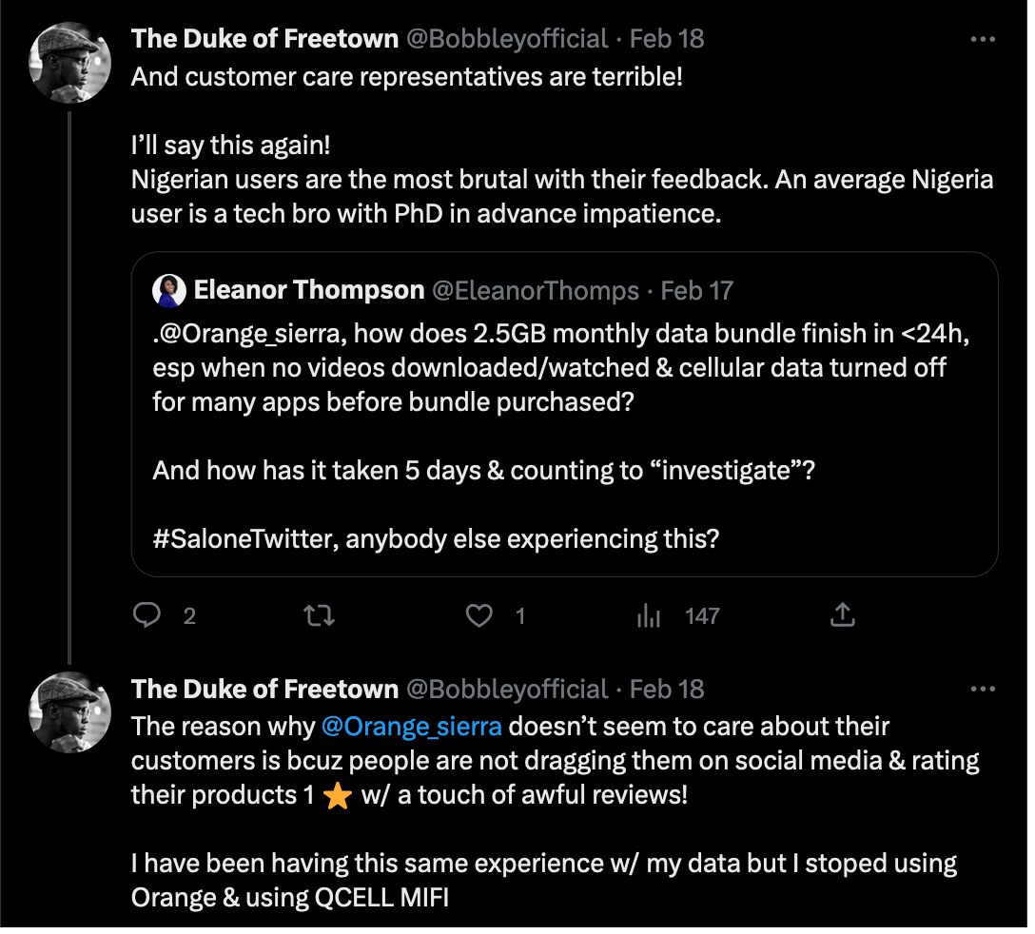Click Eleanor Thompson's name in quoted tweet
This screenshot has height=934, width=1035.
click(308, 290)
